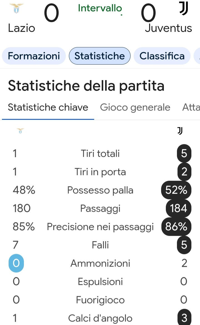Open the partially visible Attacco sub-tab
Screen dimensions: 200x325
pos(191,107)
